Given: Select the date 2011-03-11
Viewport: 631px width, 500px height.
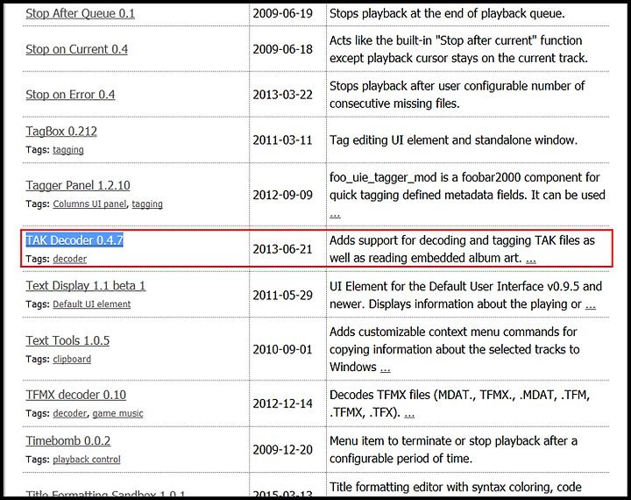Looking at the screenshot, I should 282,140.
